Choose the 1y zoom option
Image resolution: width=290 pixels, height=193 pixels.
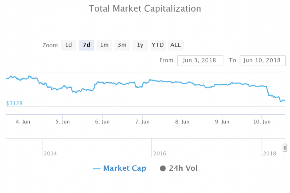(x=140, y=45)
